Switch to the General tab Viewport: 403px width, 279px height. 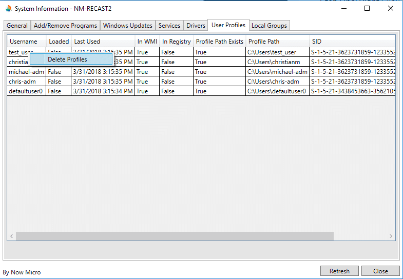[17, 26]
